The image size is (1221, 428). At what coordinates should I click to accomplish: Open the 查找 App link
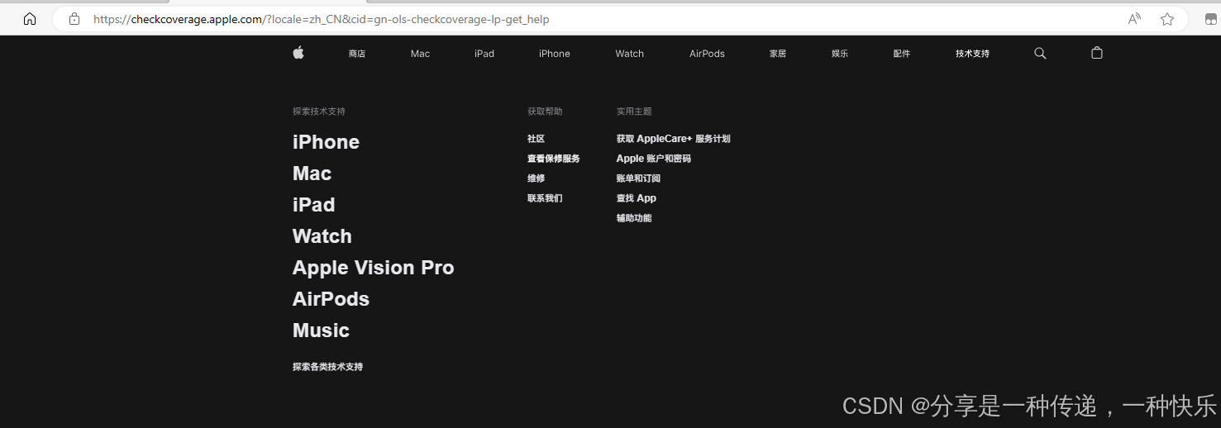636,198
